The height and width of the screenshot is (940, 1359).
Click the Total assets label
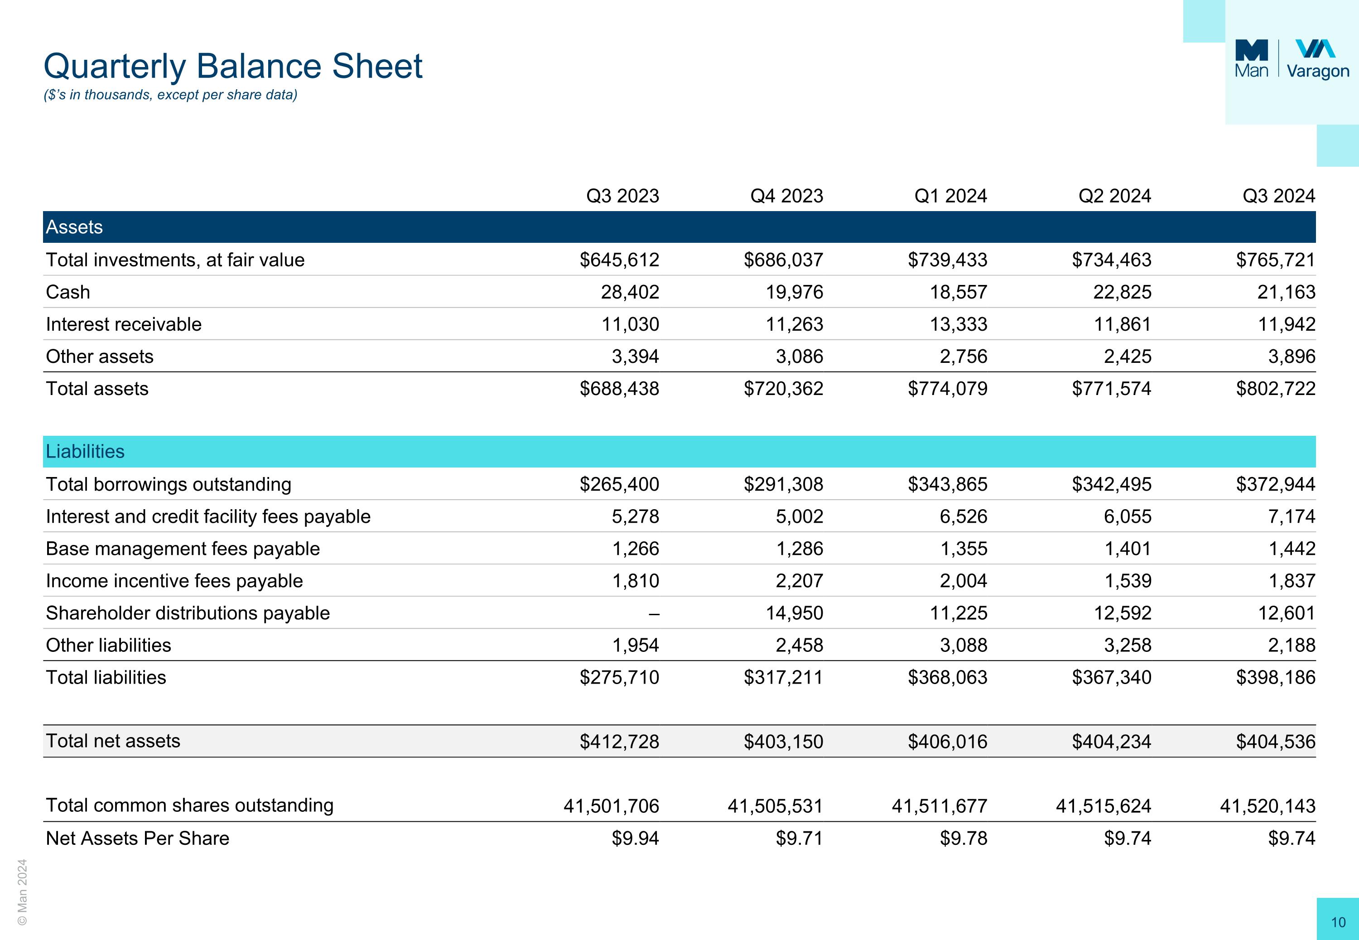97,389
